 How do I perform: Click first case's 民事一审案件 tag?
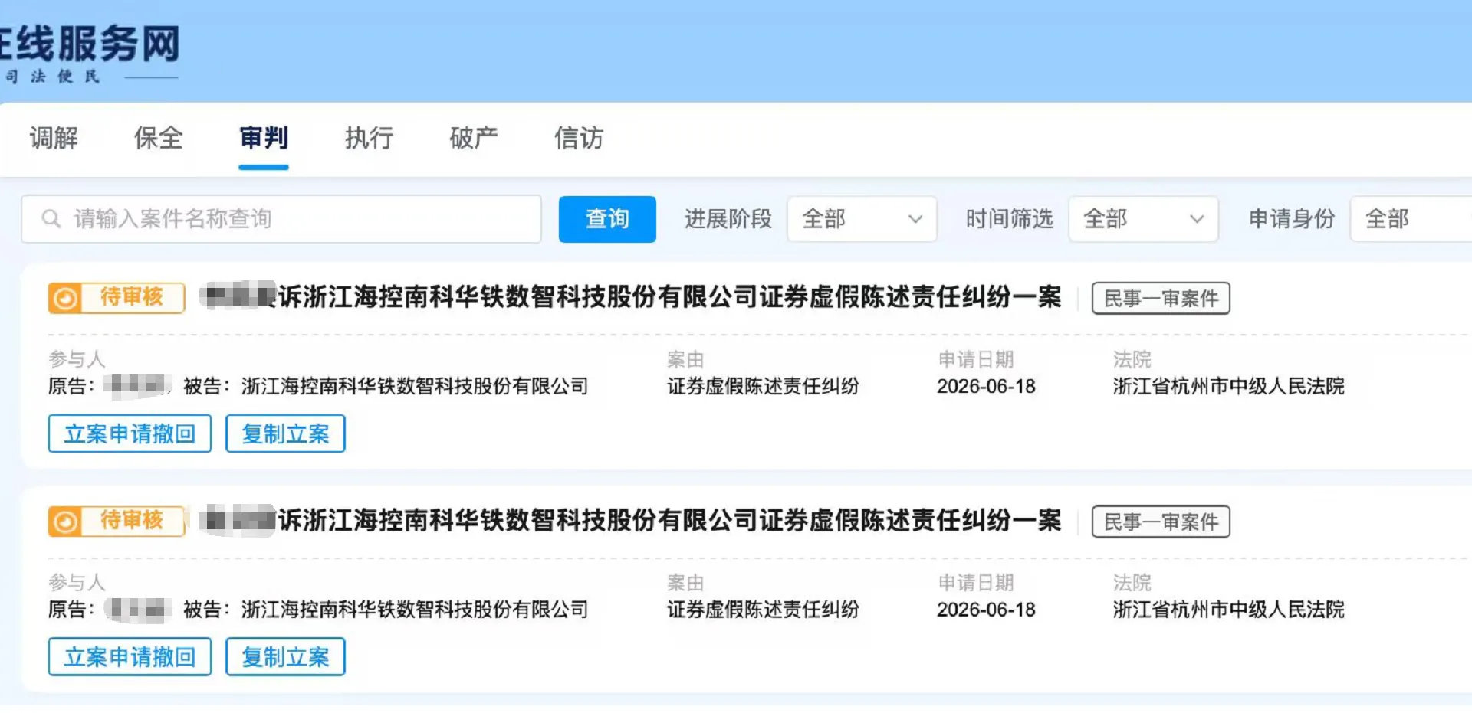[x=1161, y=298]
